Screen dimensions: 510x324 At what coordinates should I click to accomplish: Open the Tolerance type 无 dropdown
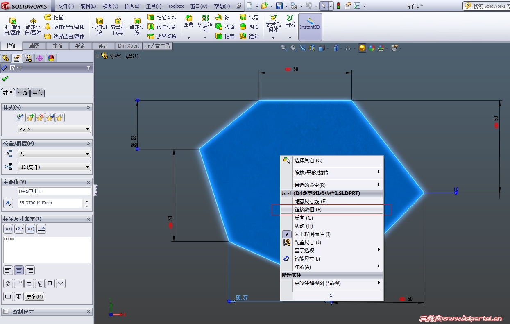coord(54,154)
